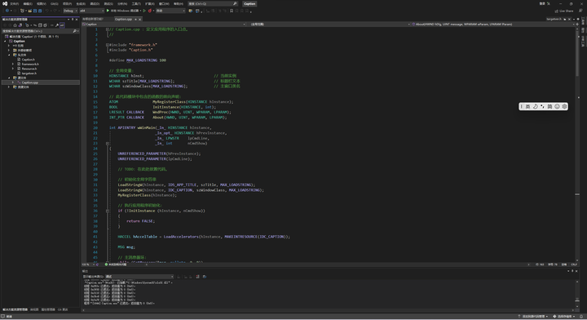Toggle code folding at line 1 comment

(107, 29)
